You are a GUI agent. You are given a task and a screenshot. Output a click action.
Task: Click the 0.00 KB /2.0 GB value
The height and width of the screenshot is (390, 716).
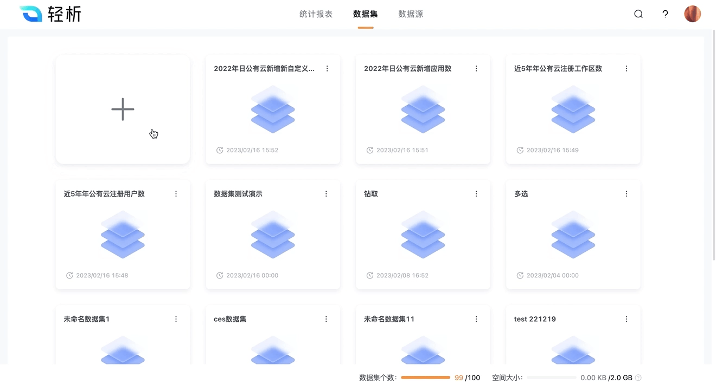(x=606, y=378)
